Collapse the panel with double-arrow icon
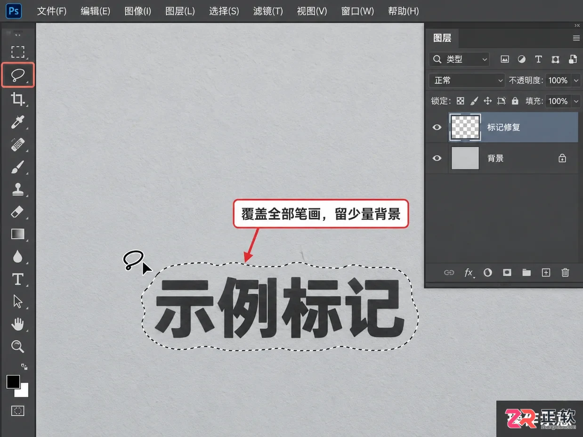Image resolution: width=583 pixels, height=437 pixels. point(577,25)
